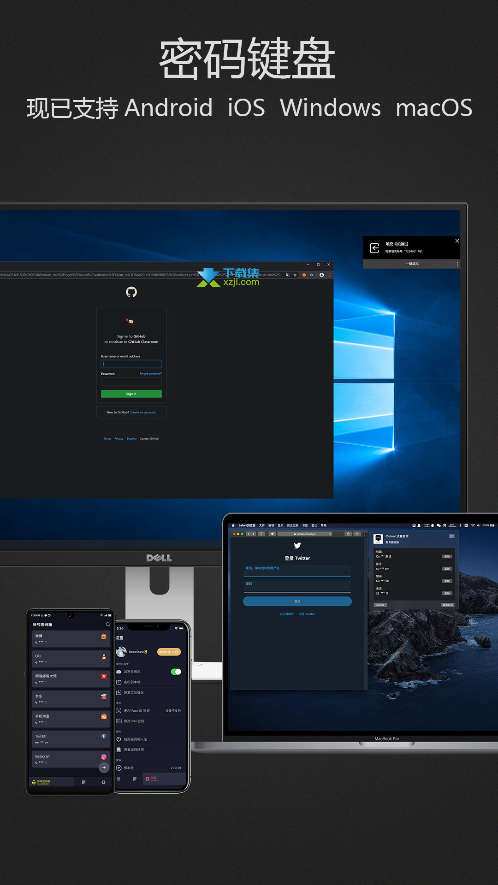Dismiss the 填充 QQ测试 popup with its X
The width and height of the screenshot is (498, 885).
[457, 241]
